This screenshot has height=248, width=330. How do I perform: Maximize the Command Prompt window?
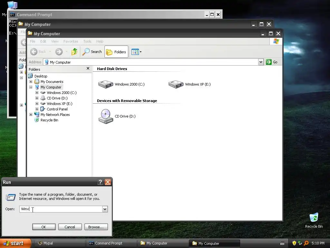[x=212, y=15]
